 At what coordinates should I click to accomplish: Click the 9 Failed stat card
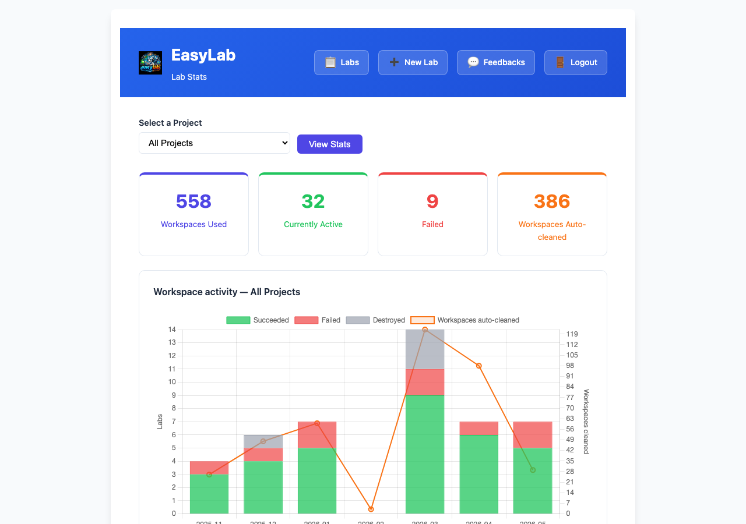pyautogui.click(x=432, y=214)
